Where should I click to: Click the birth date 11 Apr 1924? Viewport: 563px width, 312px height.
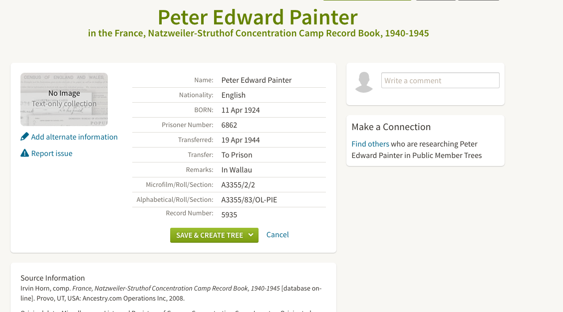pos(240,110)
